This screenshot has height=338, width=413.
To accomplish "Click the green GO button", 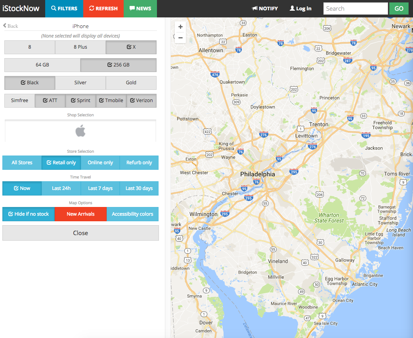I will (x=399, y=8).
